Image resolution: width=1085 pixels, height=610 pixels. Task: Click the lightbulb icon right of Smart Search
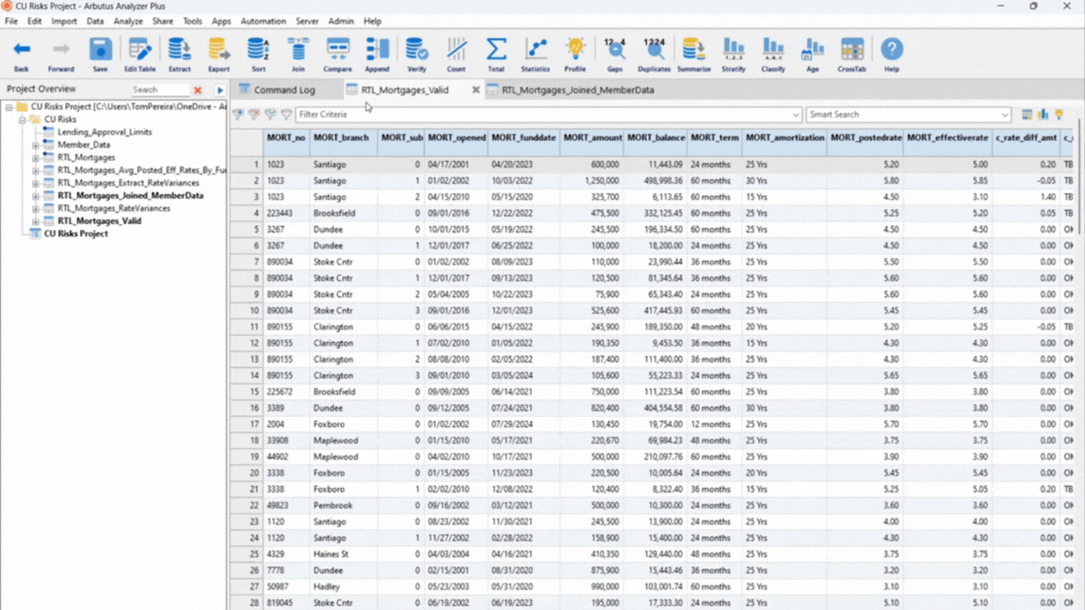(x=1059, y=114)
